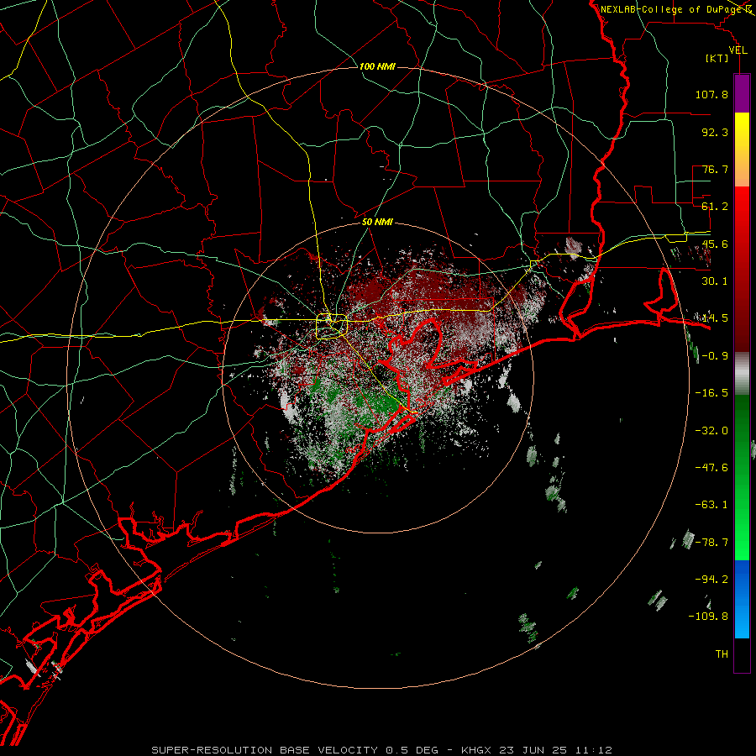Click the -63.1 velocity scale value
This screenshot has height=756, width=756.
pos(711,505)
